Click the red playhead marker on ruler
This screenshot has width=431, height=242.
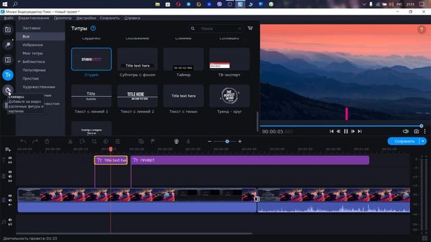point(110,149)
